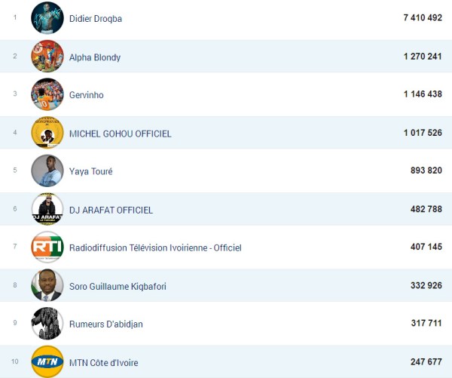Click Gervinho's round profile photo
The width and height of the screenshot is (452, 378).
point(47,95)
